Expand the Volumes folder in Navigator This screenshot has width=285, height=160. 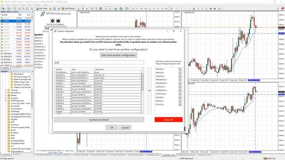click(x=6, y=90)
